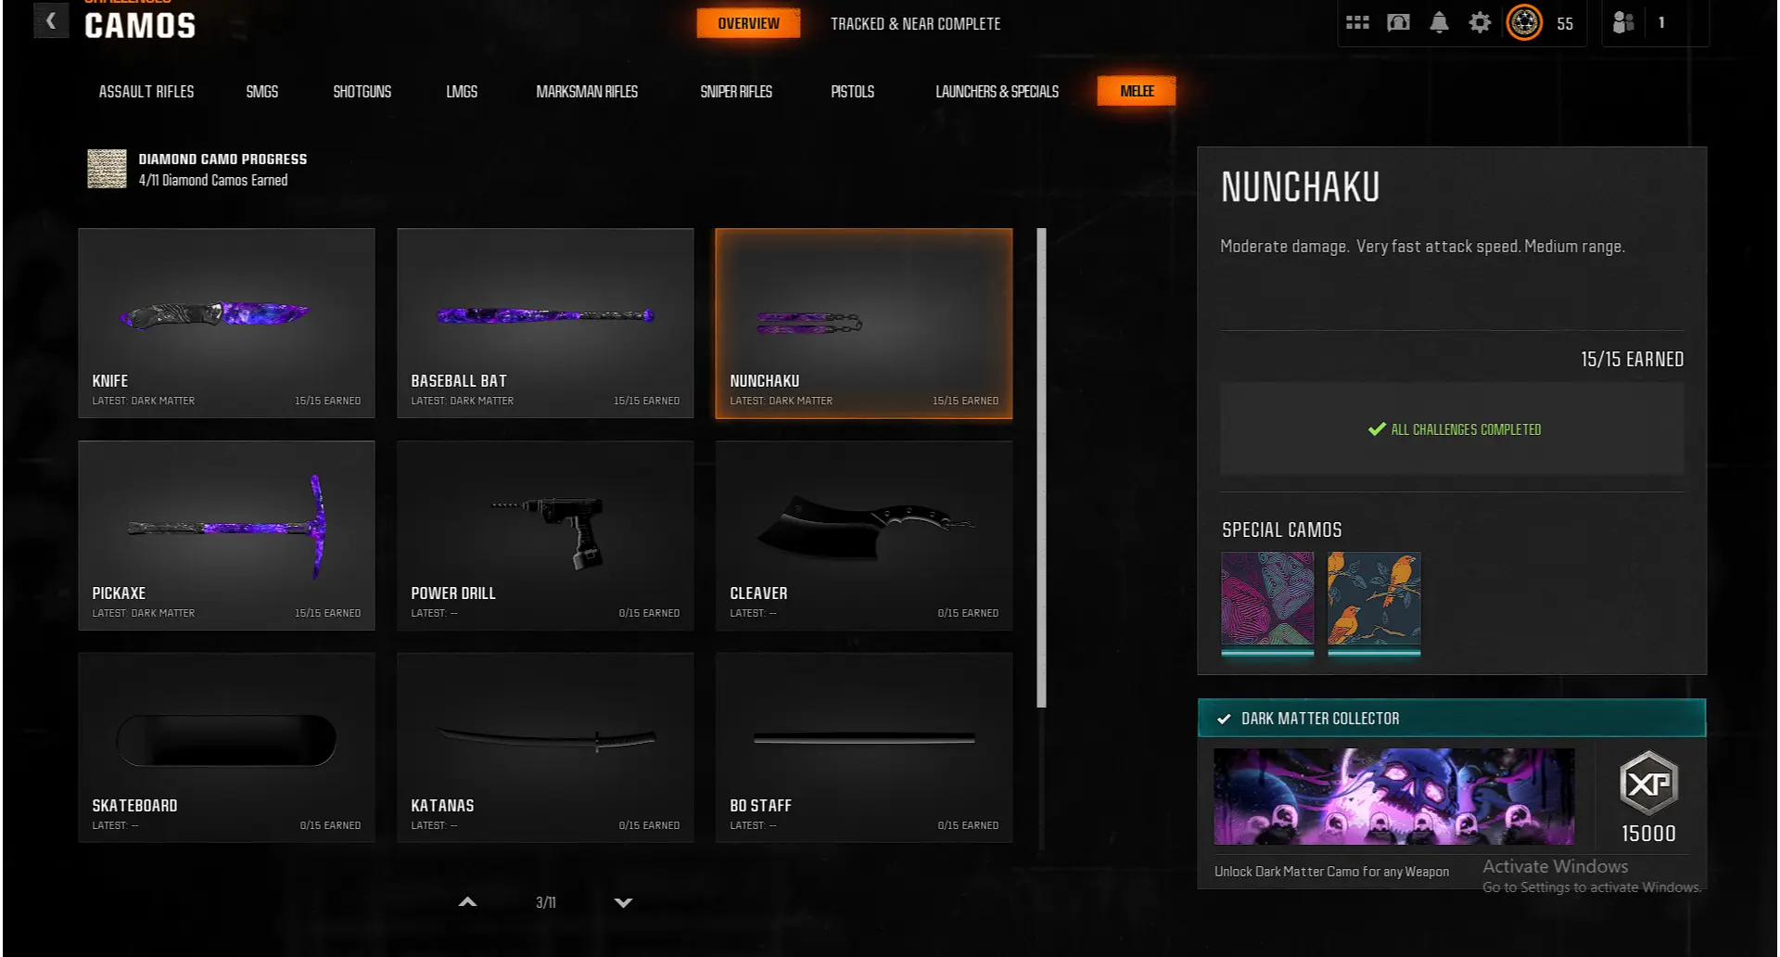
Task: Switch to Tracked & Near Complete tab
Action: (x=915, y=24)
